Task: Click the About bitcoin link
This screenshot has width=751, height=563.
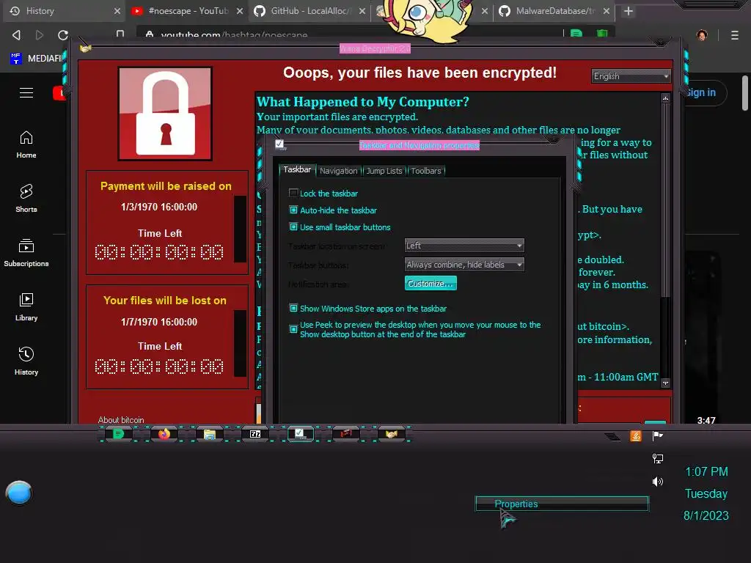Action: coord(121,420)
